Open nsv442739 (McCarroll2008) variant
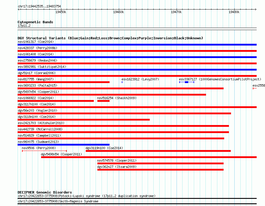Viewport: 265px width, 206px height. [40, 129]
